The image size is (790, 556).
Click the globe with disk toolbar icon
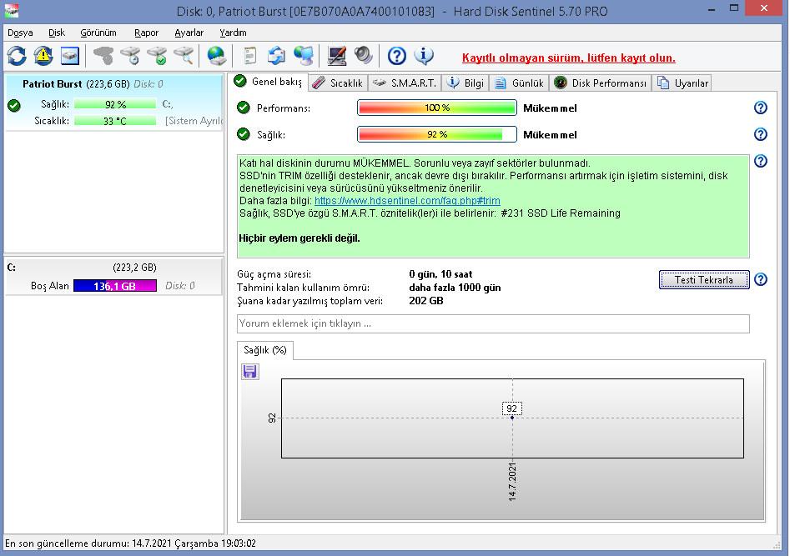pyautogui.click(x=217, y=56)
